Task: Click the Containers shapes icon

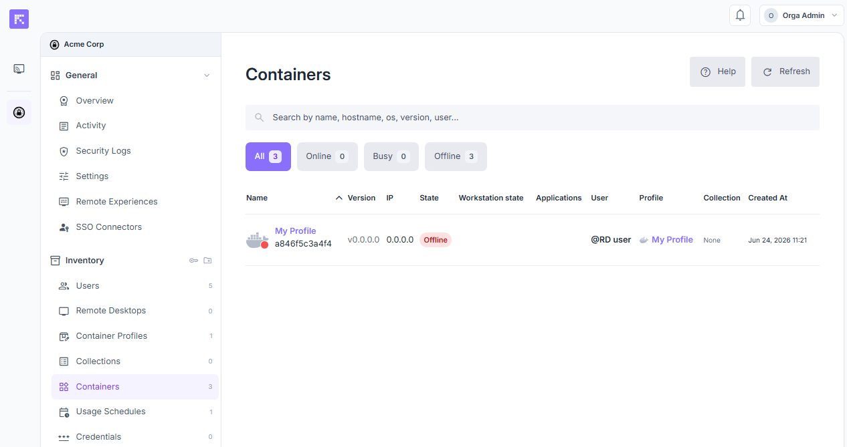Action: coord(64,387)
